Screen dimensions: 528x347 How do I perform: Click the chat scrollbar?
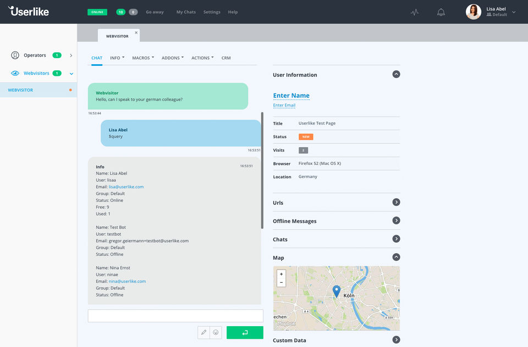coord(262,170)
